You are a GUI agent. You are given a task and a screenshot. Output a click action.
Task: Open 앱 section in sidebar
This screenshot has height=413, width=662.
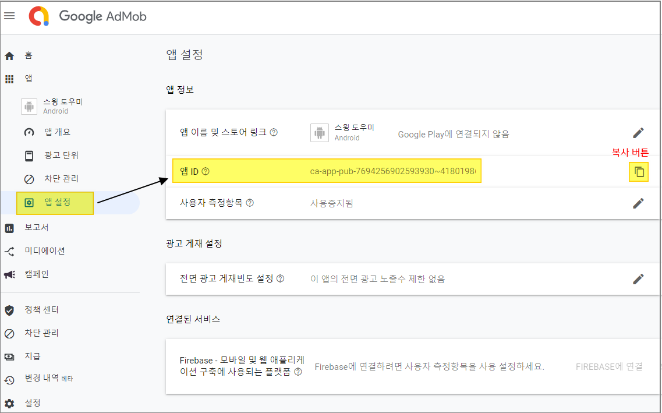click(x=28, y=79)
